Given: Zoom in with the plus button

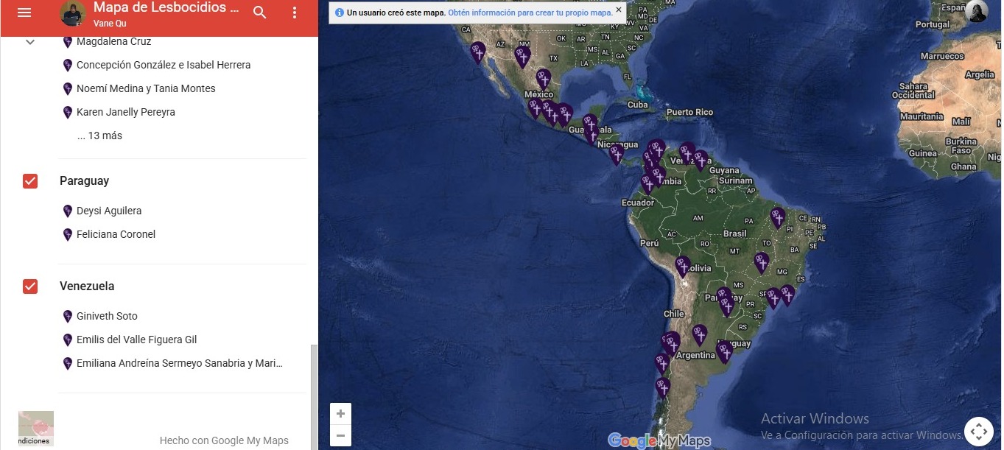Looking at the screenshot, I should click(x=340, y=414).
